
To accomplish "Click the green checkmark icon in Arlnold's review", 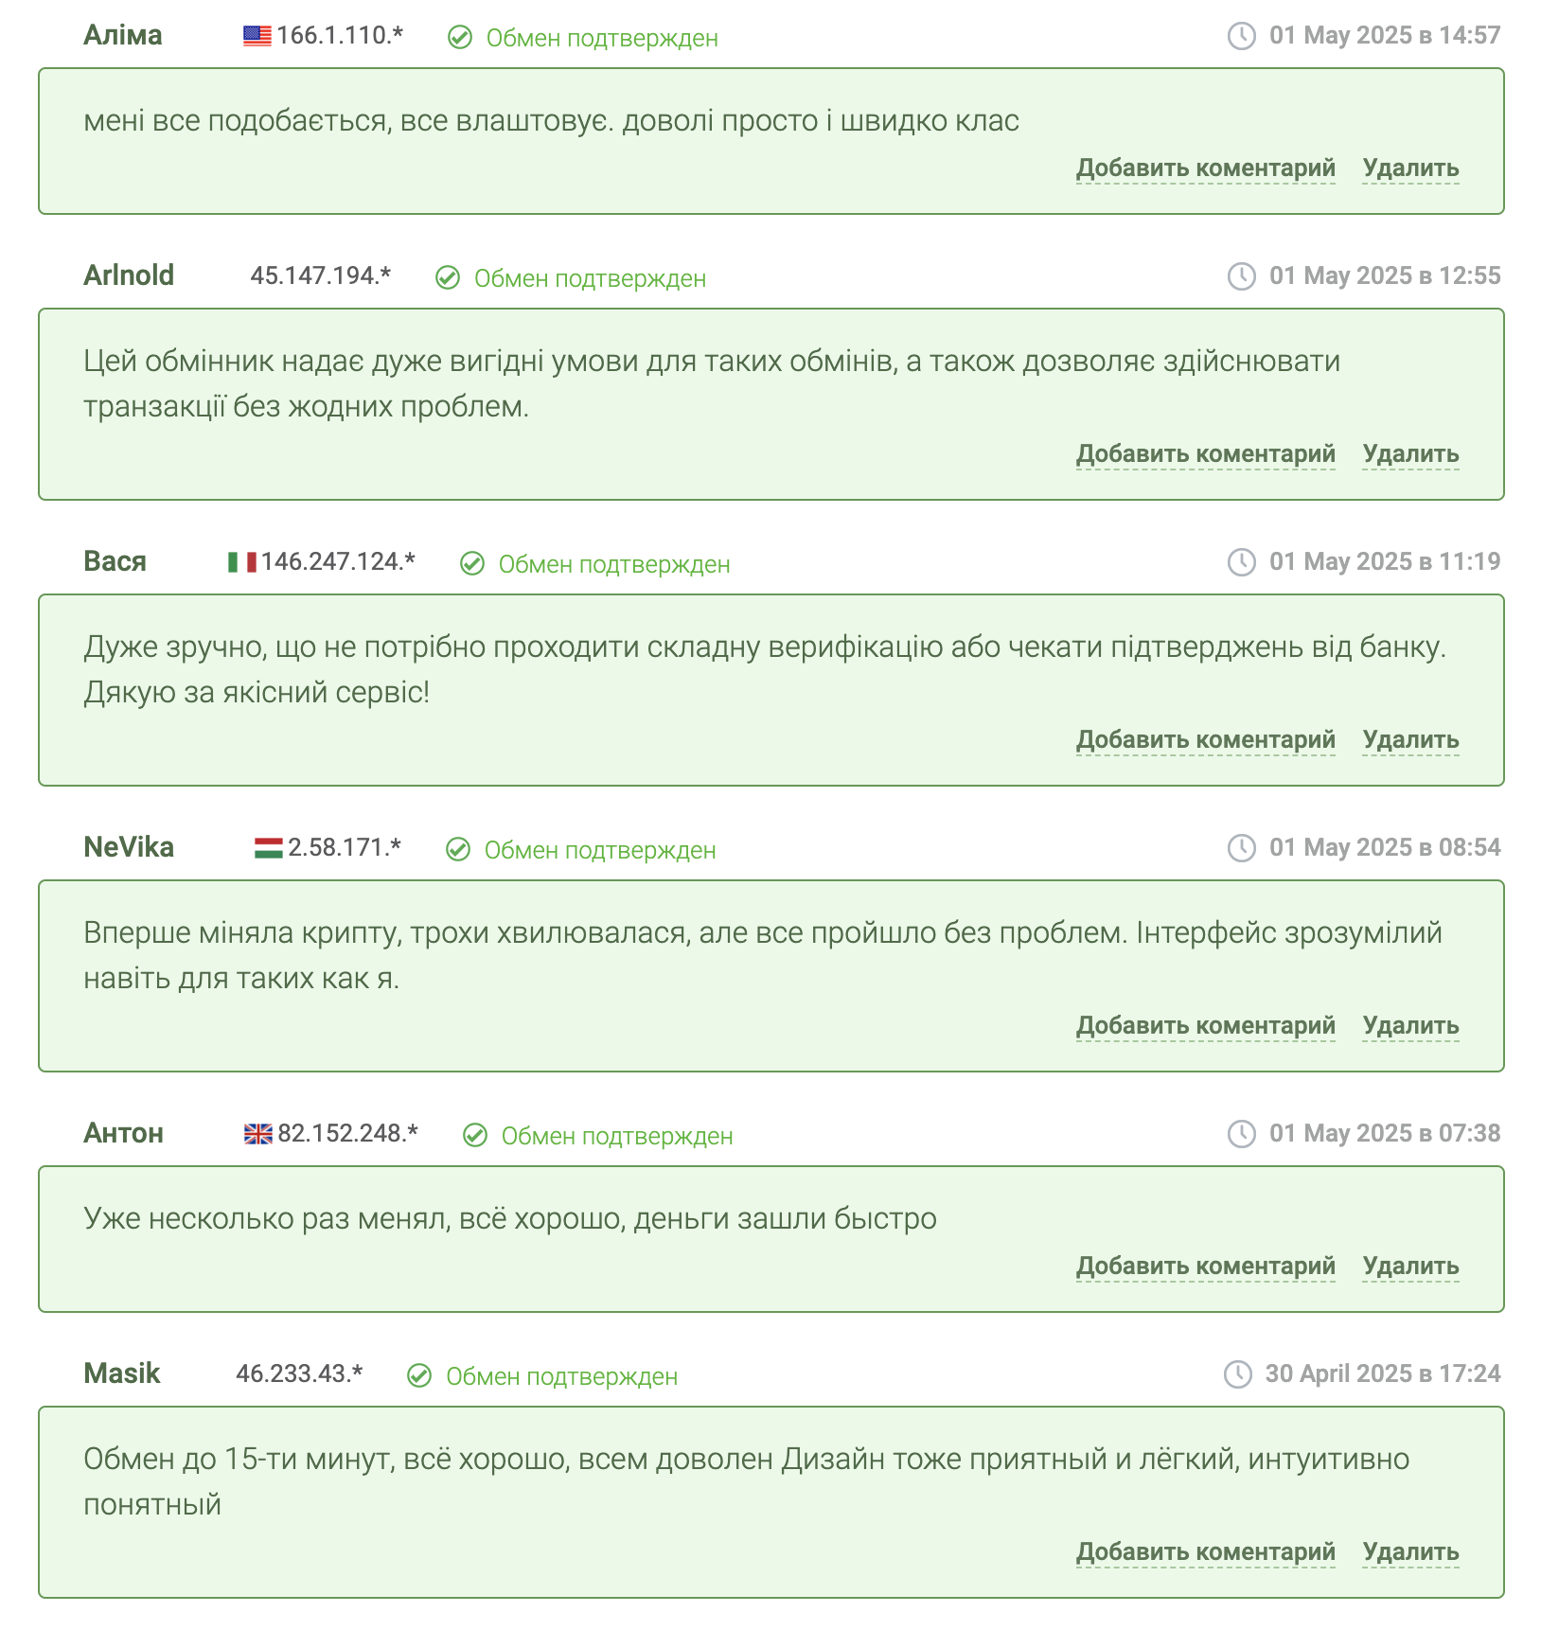I will click(x=448, y=278).
